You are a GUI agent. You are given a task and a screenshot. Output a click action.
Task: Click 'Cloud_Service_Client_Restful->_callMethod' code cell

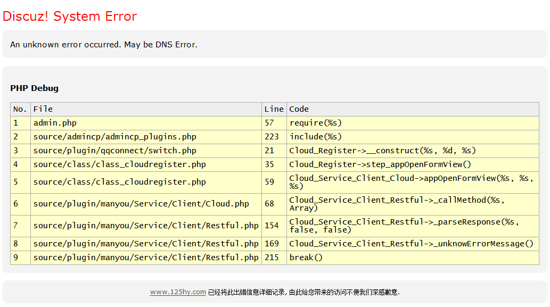(x=413, y=204)
